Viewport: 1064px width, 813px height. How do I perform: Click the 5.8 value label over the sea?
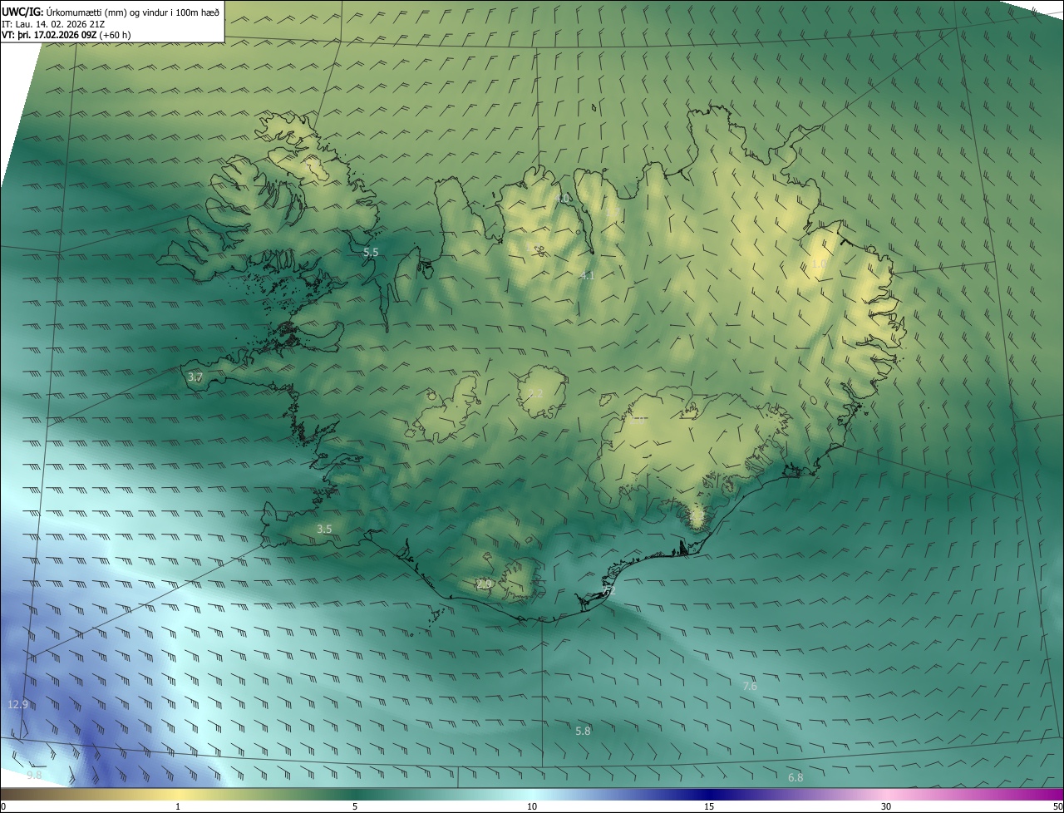(584, 731)
